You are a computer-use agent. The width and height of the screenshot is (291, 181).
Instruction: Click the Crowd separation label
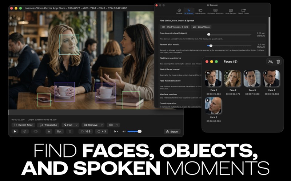[168, 104]
